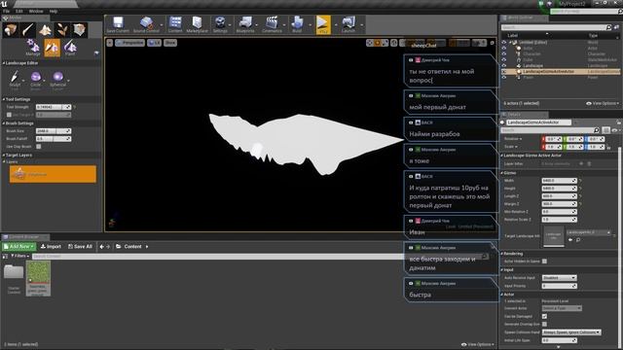Open Source Control toolbar button
Viewport: 623px width, 350px height.
[146, 24]
